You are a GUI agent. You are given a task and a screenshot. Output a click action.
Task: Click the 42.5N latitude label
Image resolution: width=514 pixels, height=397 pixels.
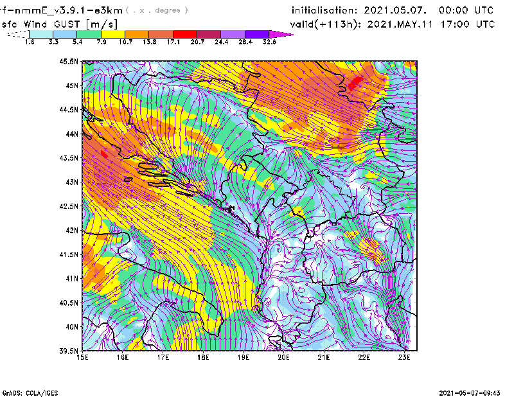click(x=69, y=206)
